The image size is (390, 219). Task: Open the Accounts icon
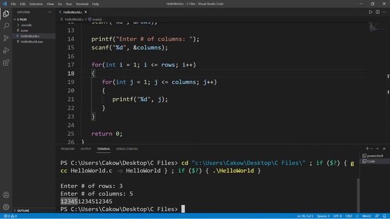point(6,195)
